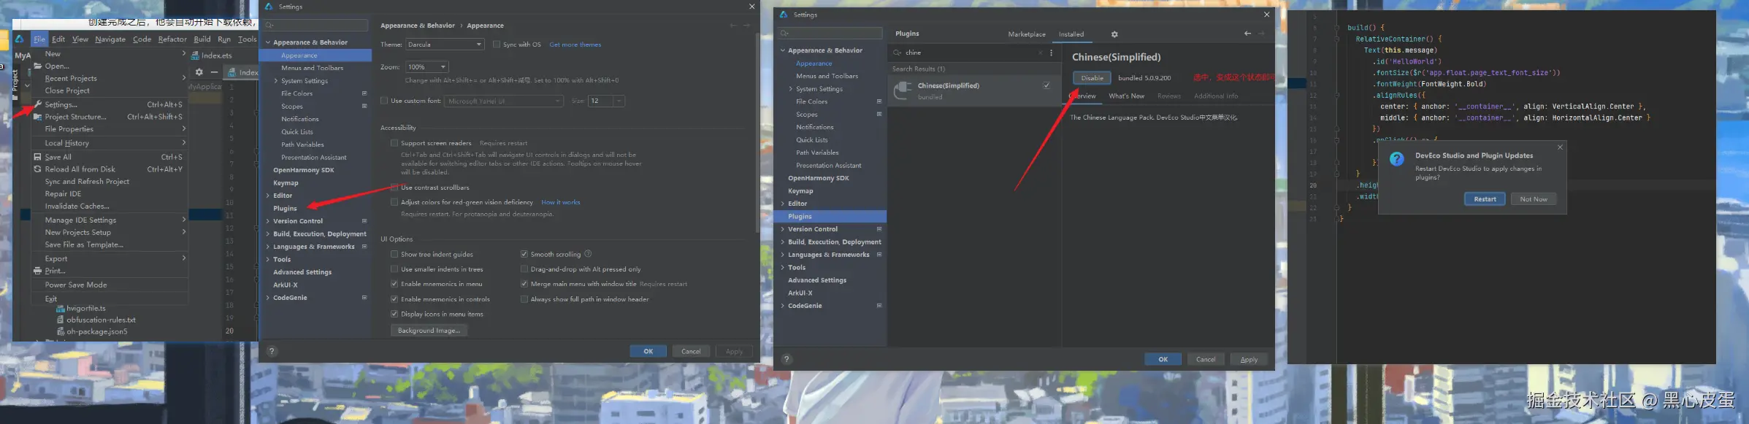Click the help question icon in Plugins settings window

tap(787, 359)
